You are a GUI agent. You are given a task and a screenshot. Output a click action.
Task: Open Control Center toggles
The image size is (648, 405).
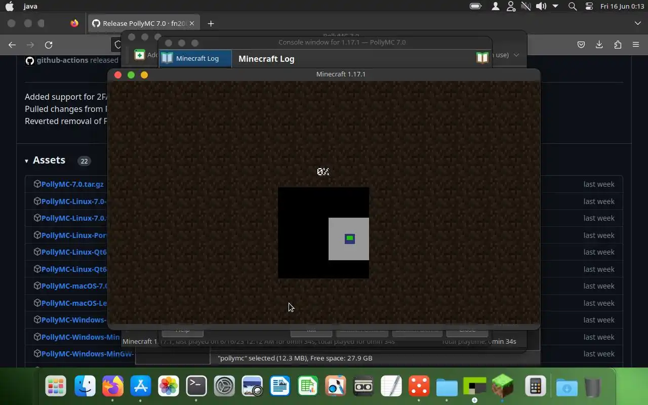[x=589, y=6]
